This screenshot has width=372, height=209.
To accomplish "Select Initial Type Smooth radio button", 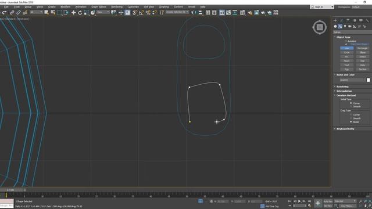I will pos(351,107).
